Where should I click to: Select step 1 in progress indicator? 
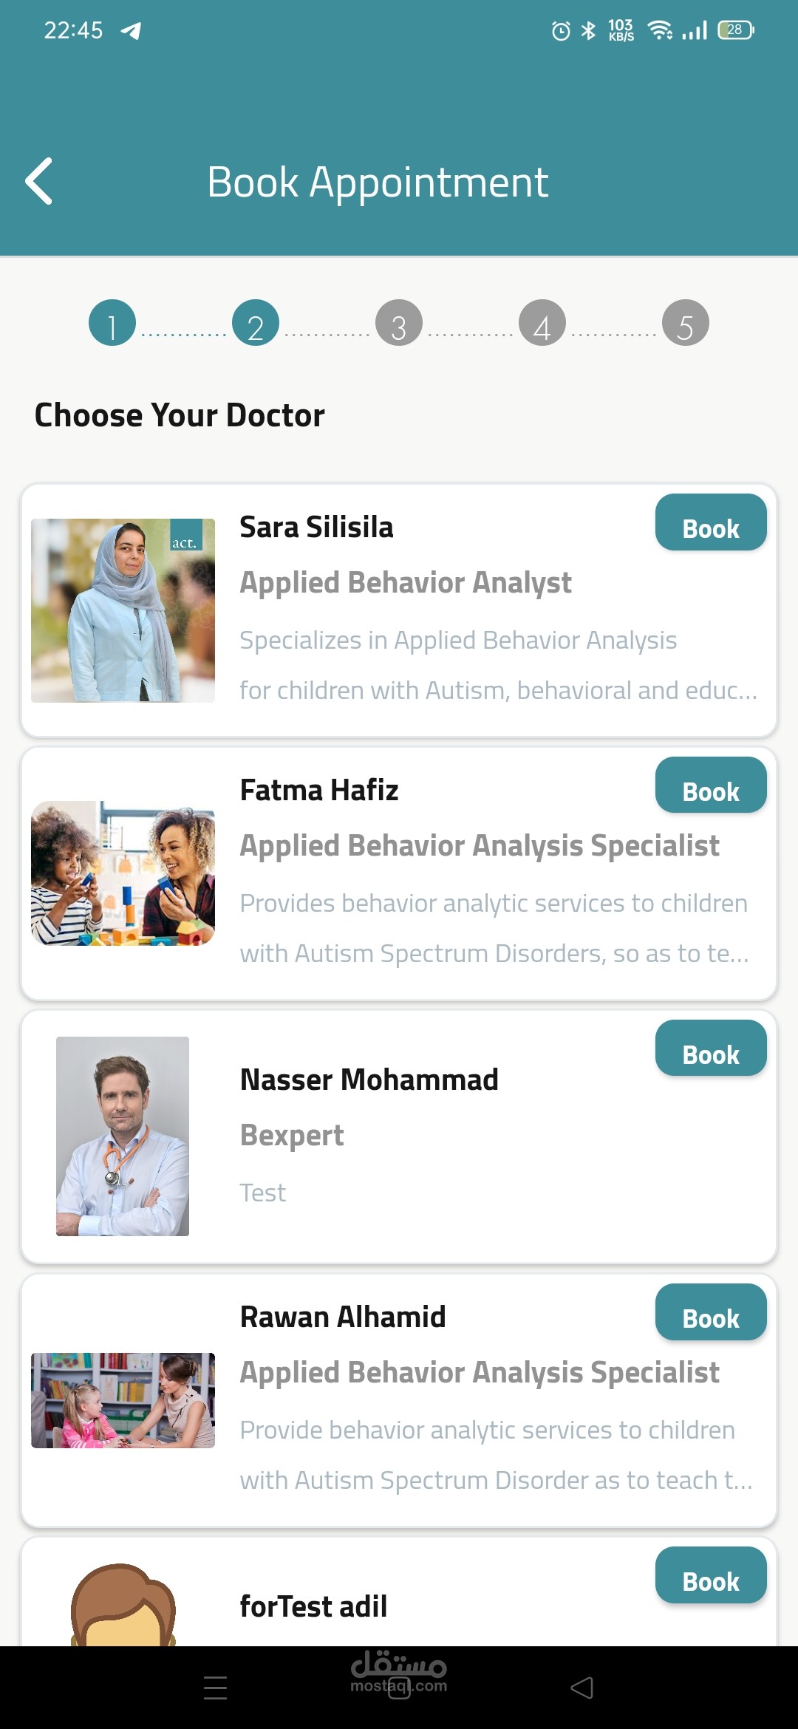pos(112,323)
